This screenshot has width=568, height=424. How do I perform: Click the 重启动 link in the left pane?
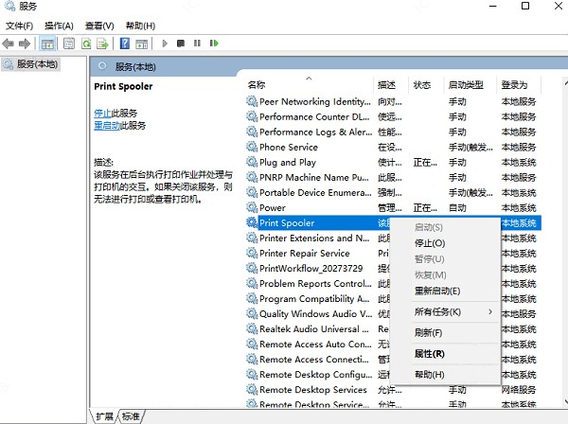click(106, 125)
